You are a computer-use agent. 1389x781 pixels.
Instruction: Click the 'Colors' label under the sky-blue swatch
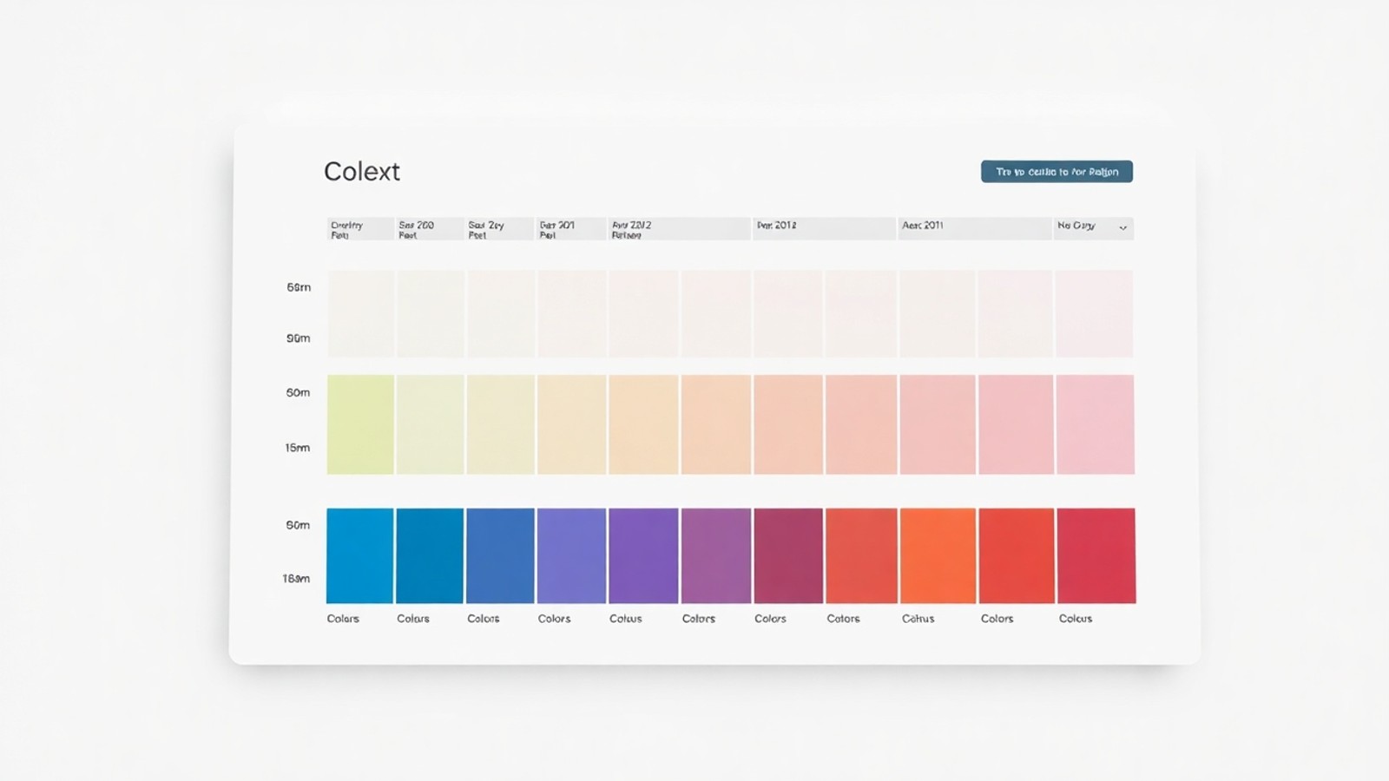pyautogui.click(x=343, y=619)
